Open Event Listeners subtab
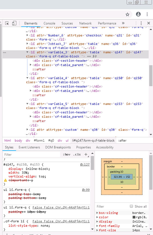This screenshot has width=153, height=235. pos(29,147)
